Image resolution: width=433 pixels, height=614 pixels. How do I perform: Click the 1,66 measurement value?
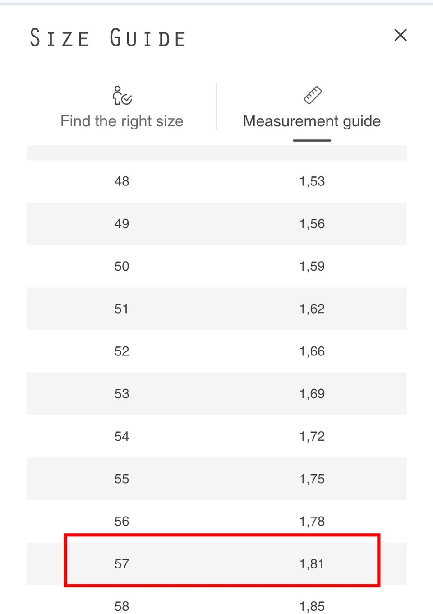[x=312, y=351]
